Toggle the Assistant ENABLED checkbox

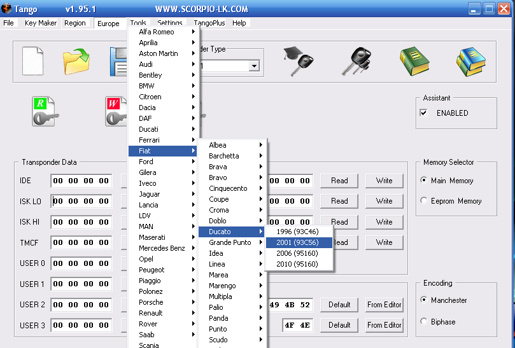click(x=424, y=113)
